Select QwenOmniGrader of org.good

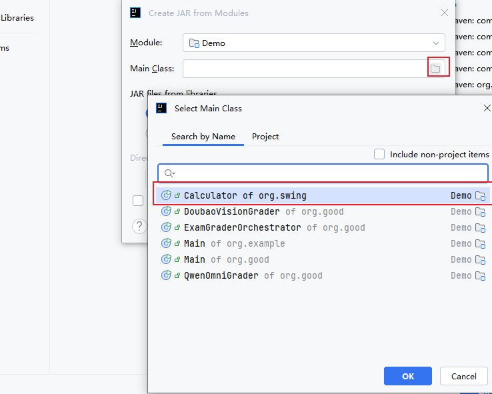pyautogui.click(x=323, y=275)
